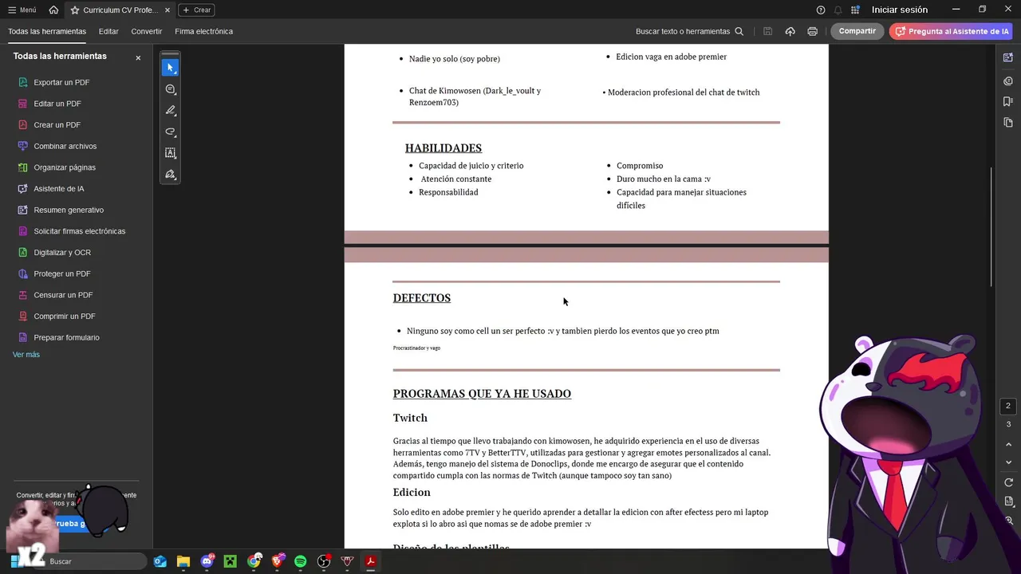
Task: Click the Crear new tab button
Action: [x=196, y=10]
